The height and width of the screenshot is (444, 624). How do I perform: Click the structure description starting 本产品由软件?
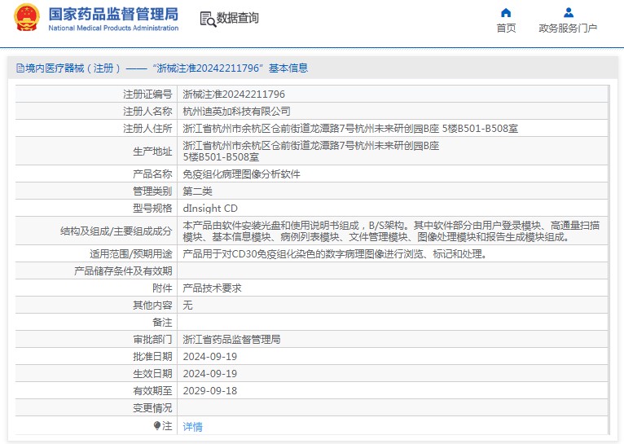[391, 231]
